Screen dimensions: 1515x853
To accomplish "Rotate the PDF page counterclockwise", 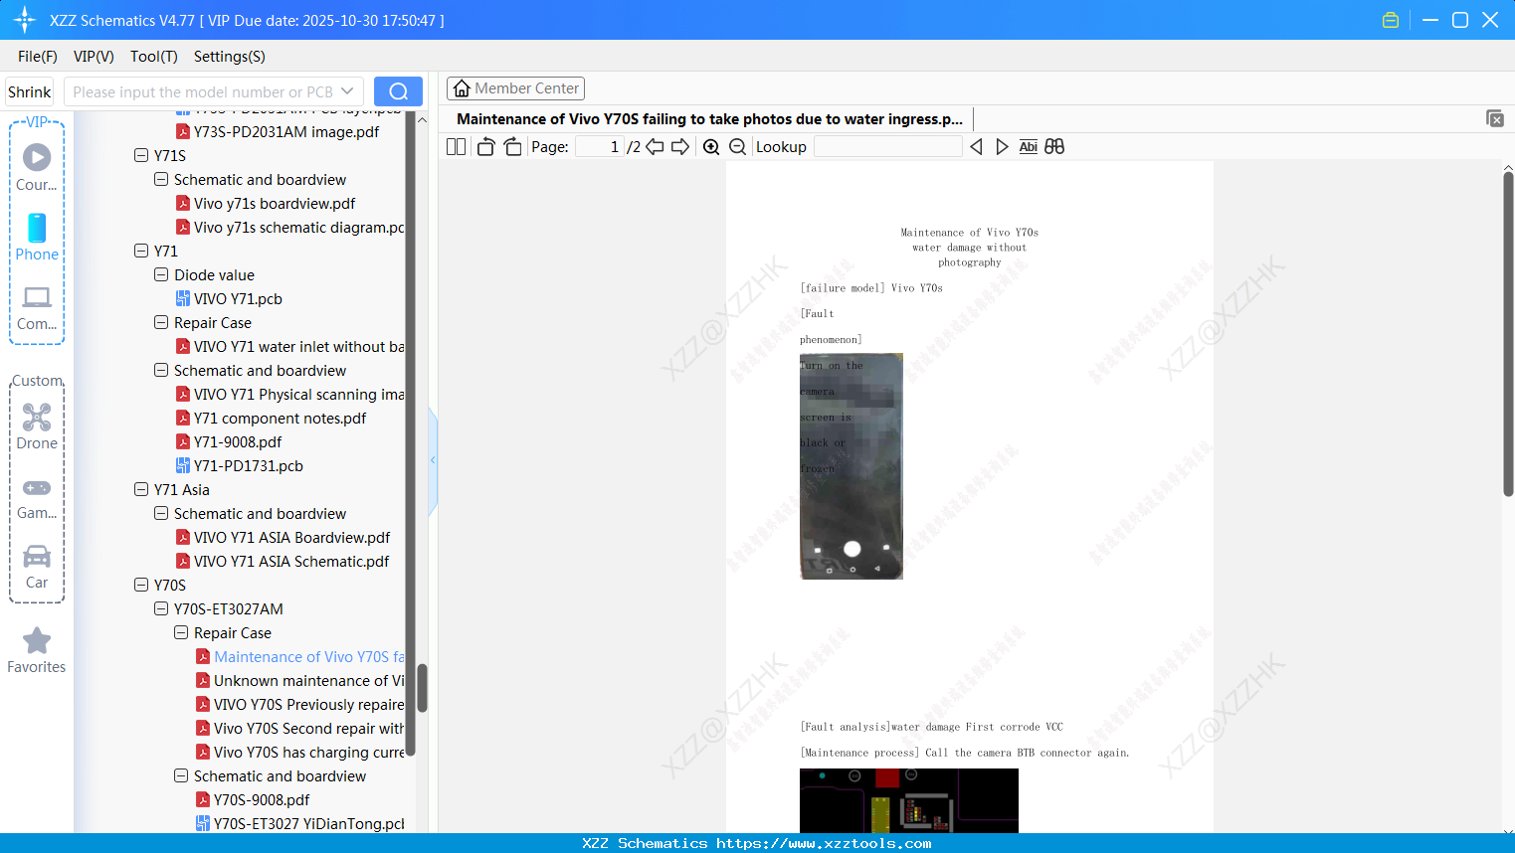I will pyautogui.click(x=484, y=146).
